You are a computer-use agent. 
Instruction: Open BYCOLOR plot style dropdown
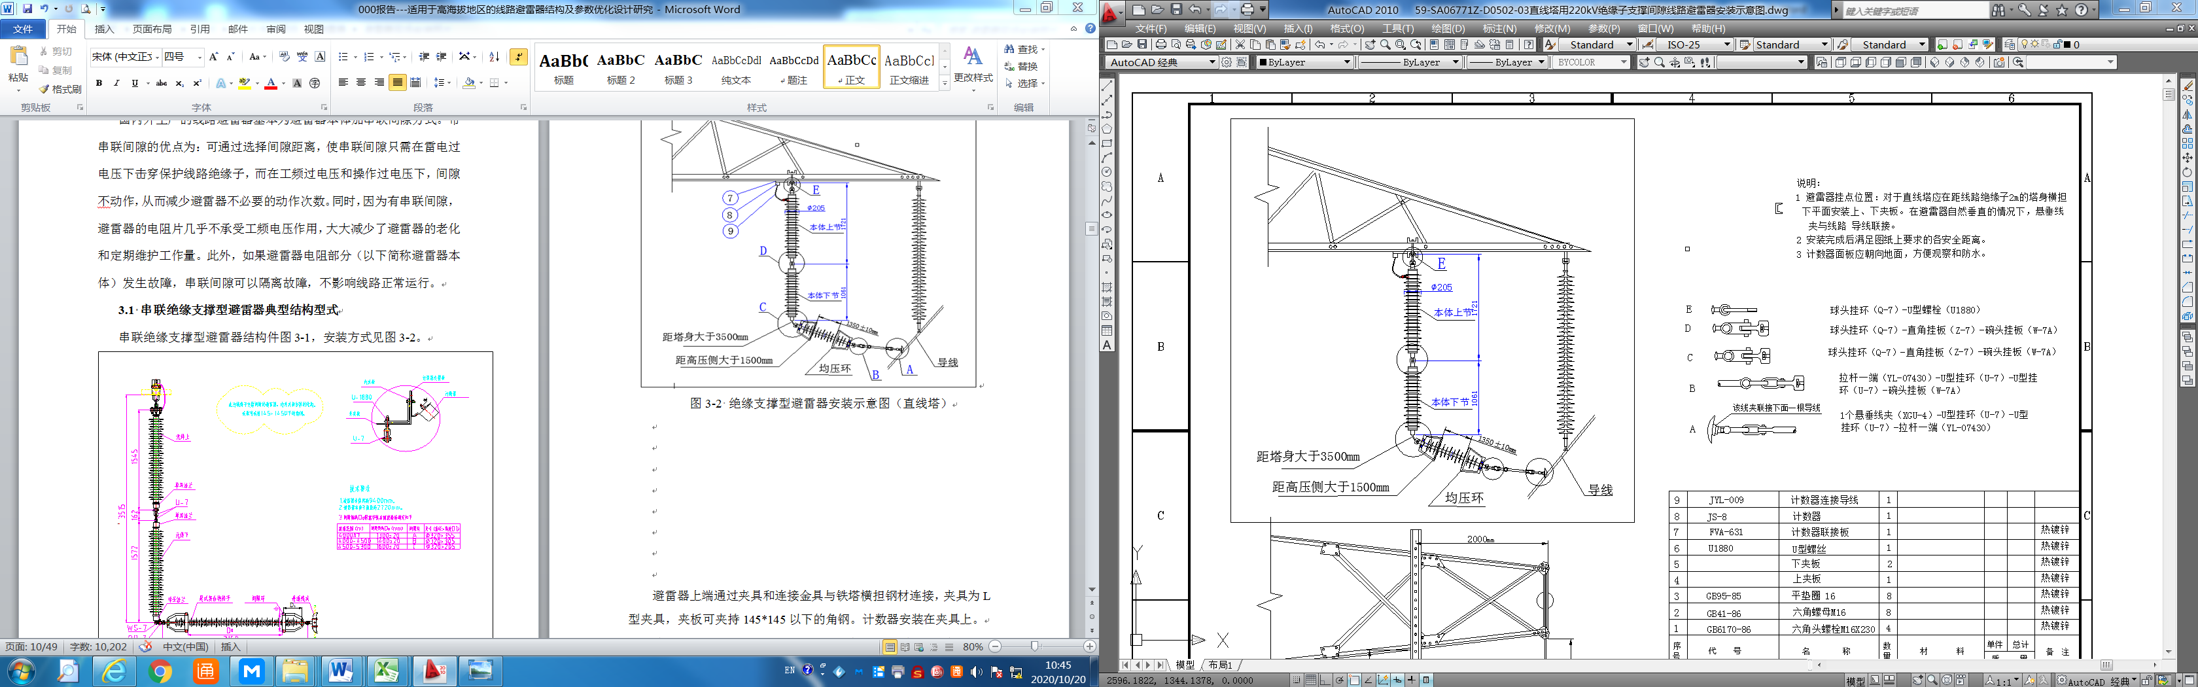coord(1590,62)
